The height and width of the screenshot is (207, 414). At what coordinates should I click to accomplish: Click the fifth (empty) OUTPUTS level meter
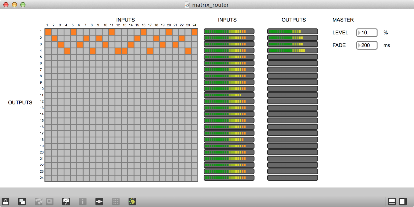tap(293, 57)
